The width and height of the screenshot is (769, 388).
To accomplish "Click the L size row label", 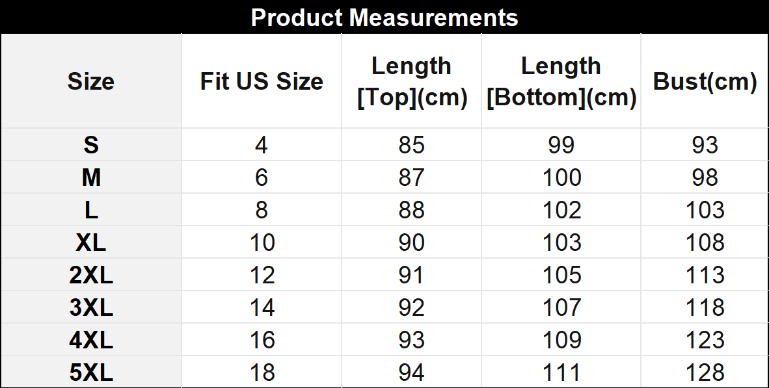I will 90,210.
